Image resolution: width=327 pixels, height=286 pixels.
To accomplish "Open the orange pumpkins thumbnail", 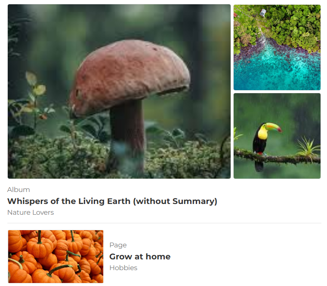I will [56, 256].
